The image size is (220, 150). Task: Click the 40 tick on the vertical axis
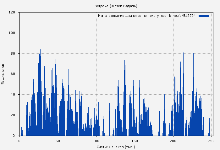tap(13, 95)
